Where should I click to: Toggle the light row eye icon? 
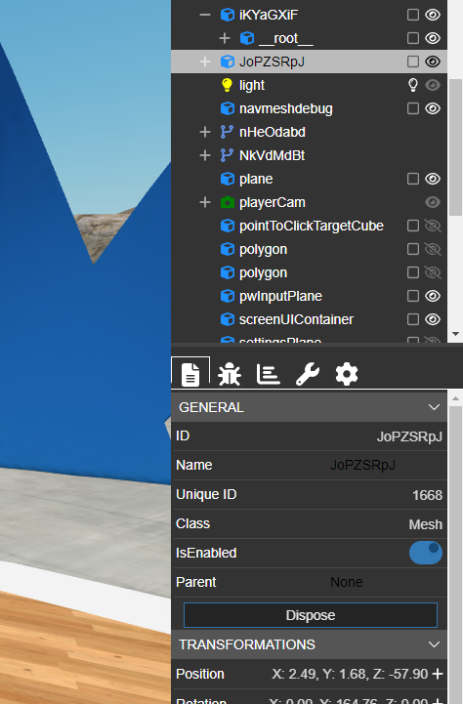coord(433,85)
